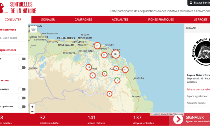The width and height of the screenshot is (210, 126).
Task: Open the map layers switcher icon
Action: point(33,29)
